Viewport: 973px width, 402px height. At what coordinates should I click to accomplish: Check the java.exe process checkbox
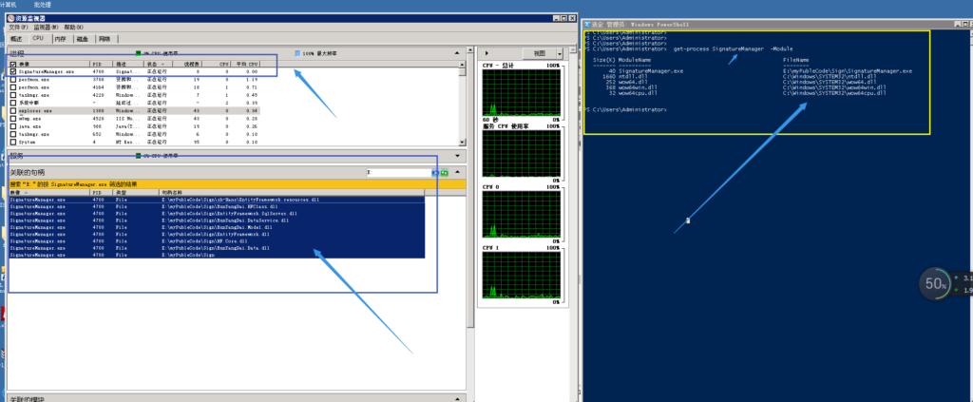coord(13,124)
